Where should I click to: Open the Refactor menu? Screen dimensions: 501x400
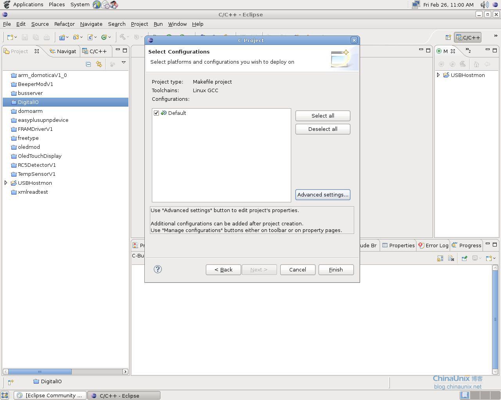point(64,24)
